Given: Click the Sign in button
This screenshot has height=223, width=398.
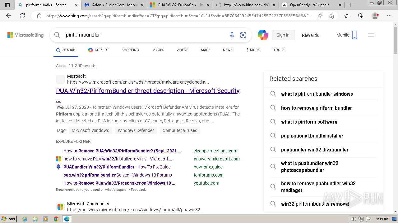Looking at the screenshot, I should [x=283, y=35].
